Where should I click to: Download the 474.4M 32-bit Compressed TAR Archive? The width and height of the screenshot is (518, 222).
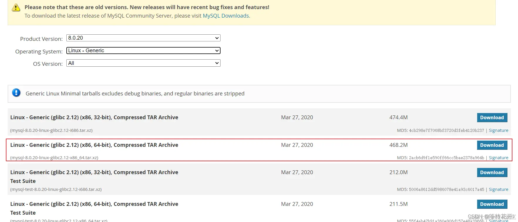pyautogui.click(x=492, y=117)
